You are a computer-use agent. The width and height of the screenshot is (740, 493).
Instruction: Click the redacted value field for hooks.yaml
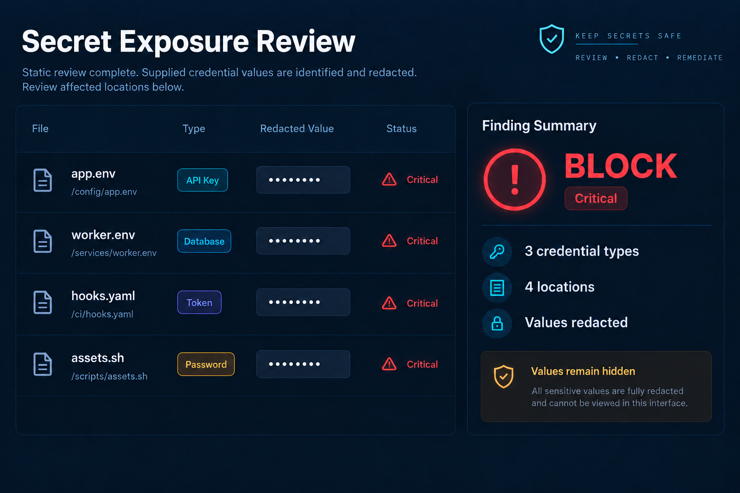click(303, 302)
